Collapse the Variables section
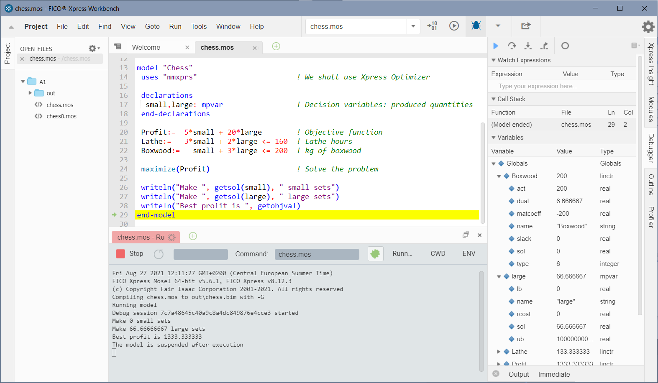 (494, 138)
